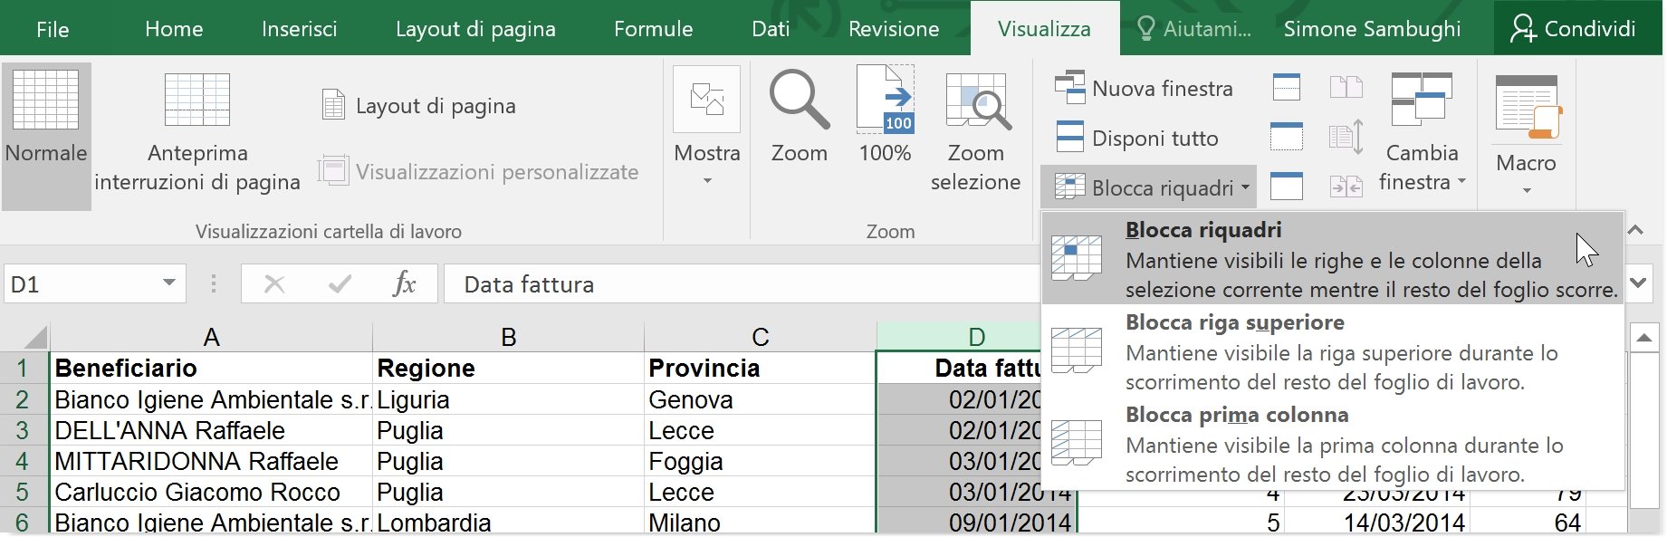Select row 1 header
Screen dimensions: 1667x537
(x=24, y=368)
